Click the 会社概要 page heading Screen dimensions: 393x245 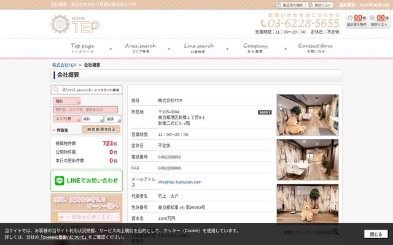[68, 75]
